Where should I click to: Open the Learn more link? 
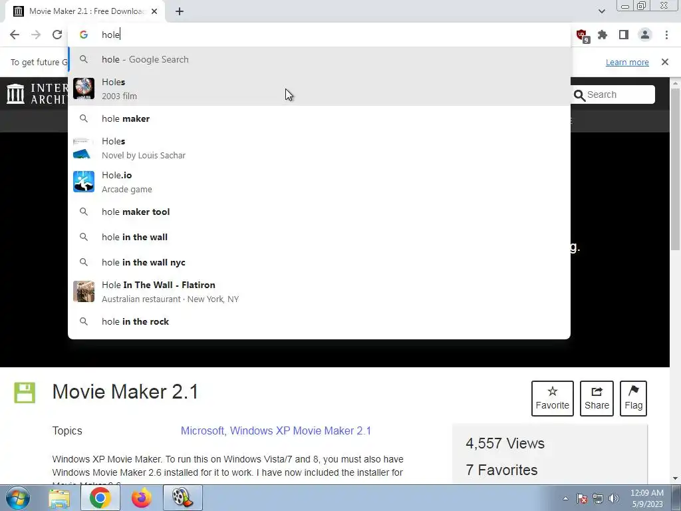627,62
